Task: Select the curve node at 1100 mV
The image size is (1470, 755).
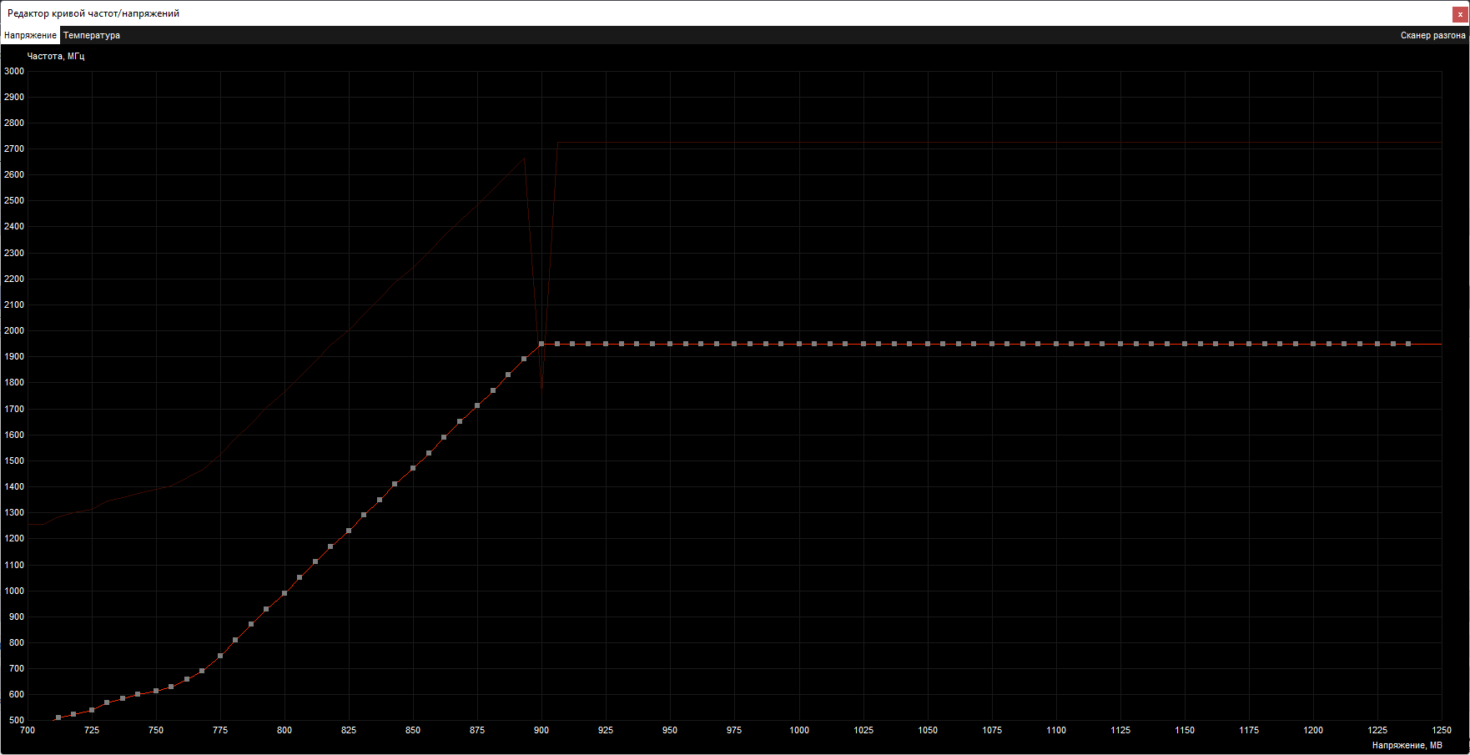Action: [x=1056, y=343]
